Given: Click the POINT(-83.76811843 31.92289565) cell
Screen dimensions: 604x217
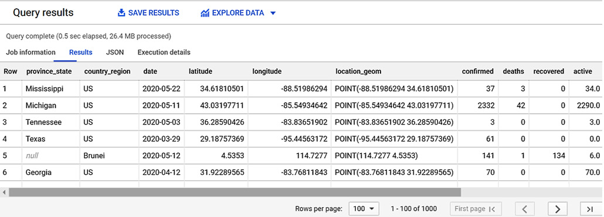Looking at the screenshot, I should [394, 173].
